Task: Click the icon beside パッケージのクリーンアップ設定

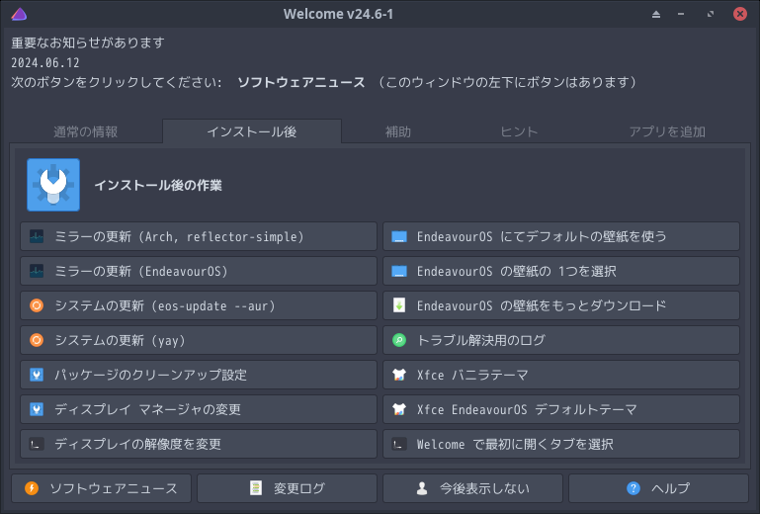Action: (37, 375)
